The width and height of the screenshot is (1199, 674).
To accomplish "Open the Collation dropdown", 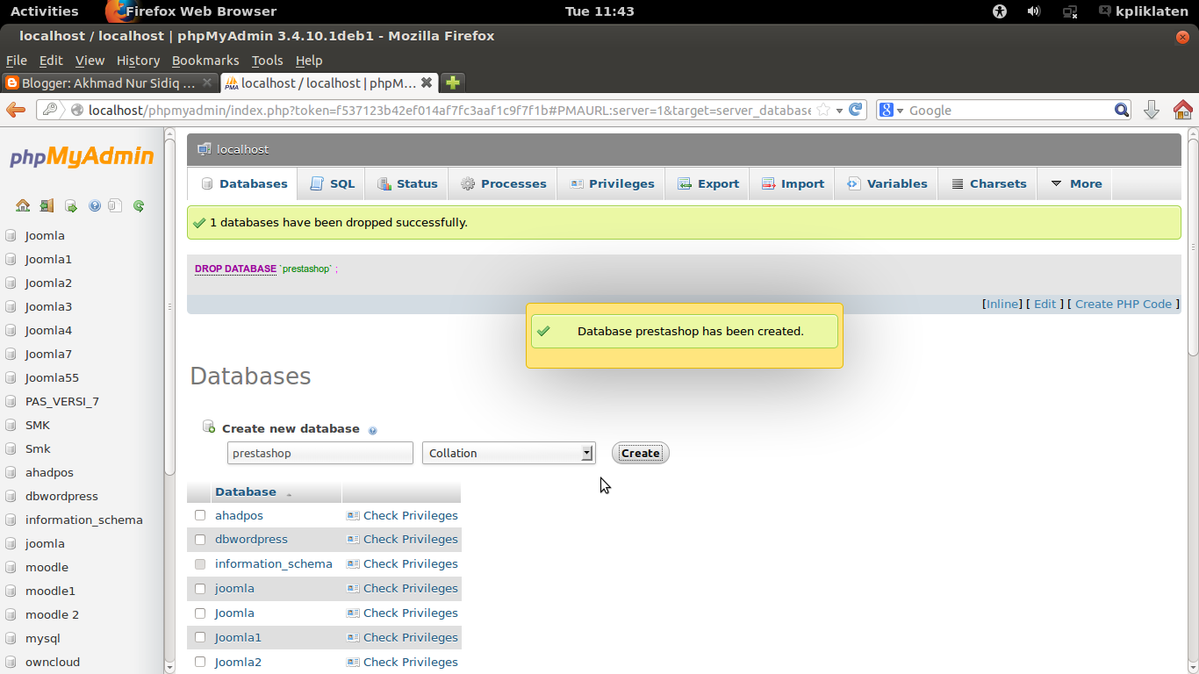I will (509, 453).
